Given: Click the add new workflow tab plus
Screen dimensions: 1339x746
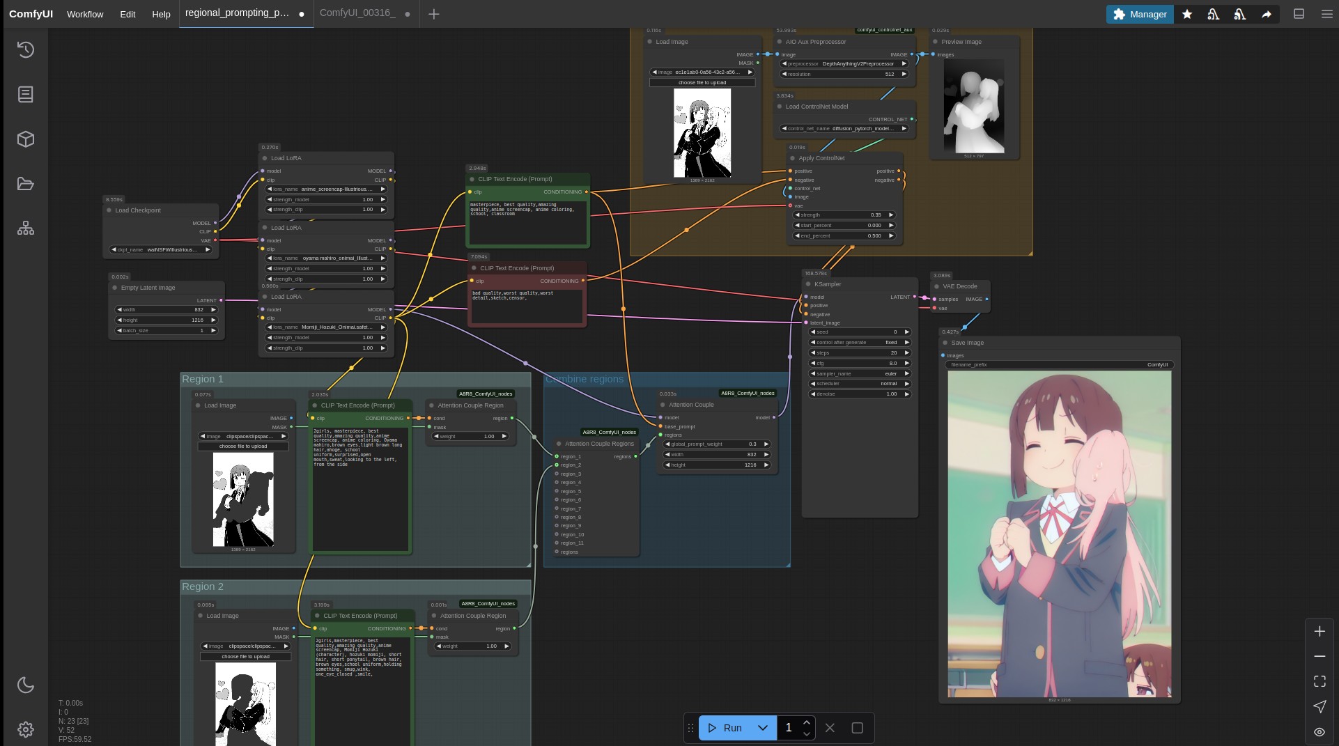Looking at the screenshot, I should (434, 14).
